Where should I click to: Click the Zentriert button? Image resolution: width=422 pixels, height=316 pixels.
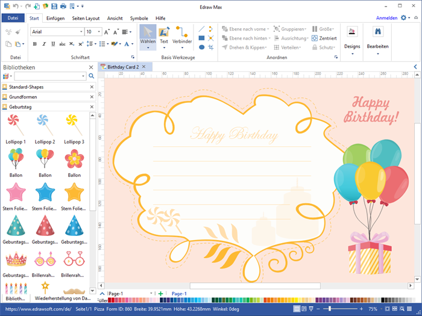tap(325, 38)
